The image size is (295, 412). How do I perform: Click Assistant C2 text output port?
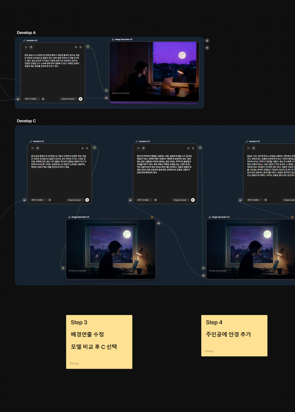95,147
